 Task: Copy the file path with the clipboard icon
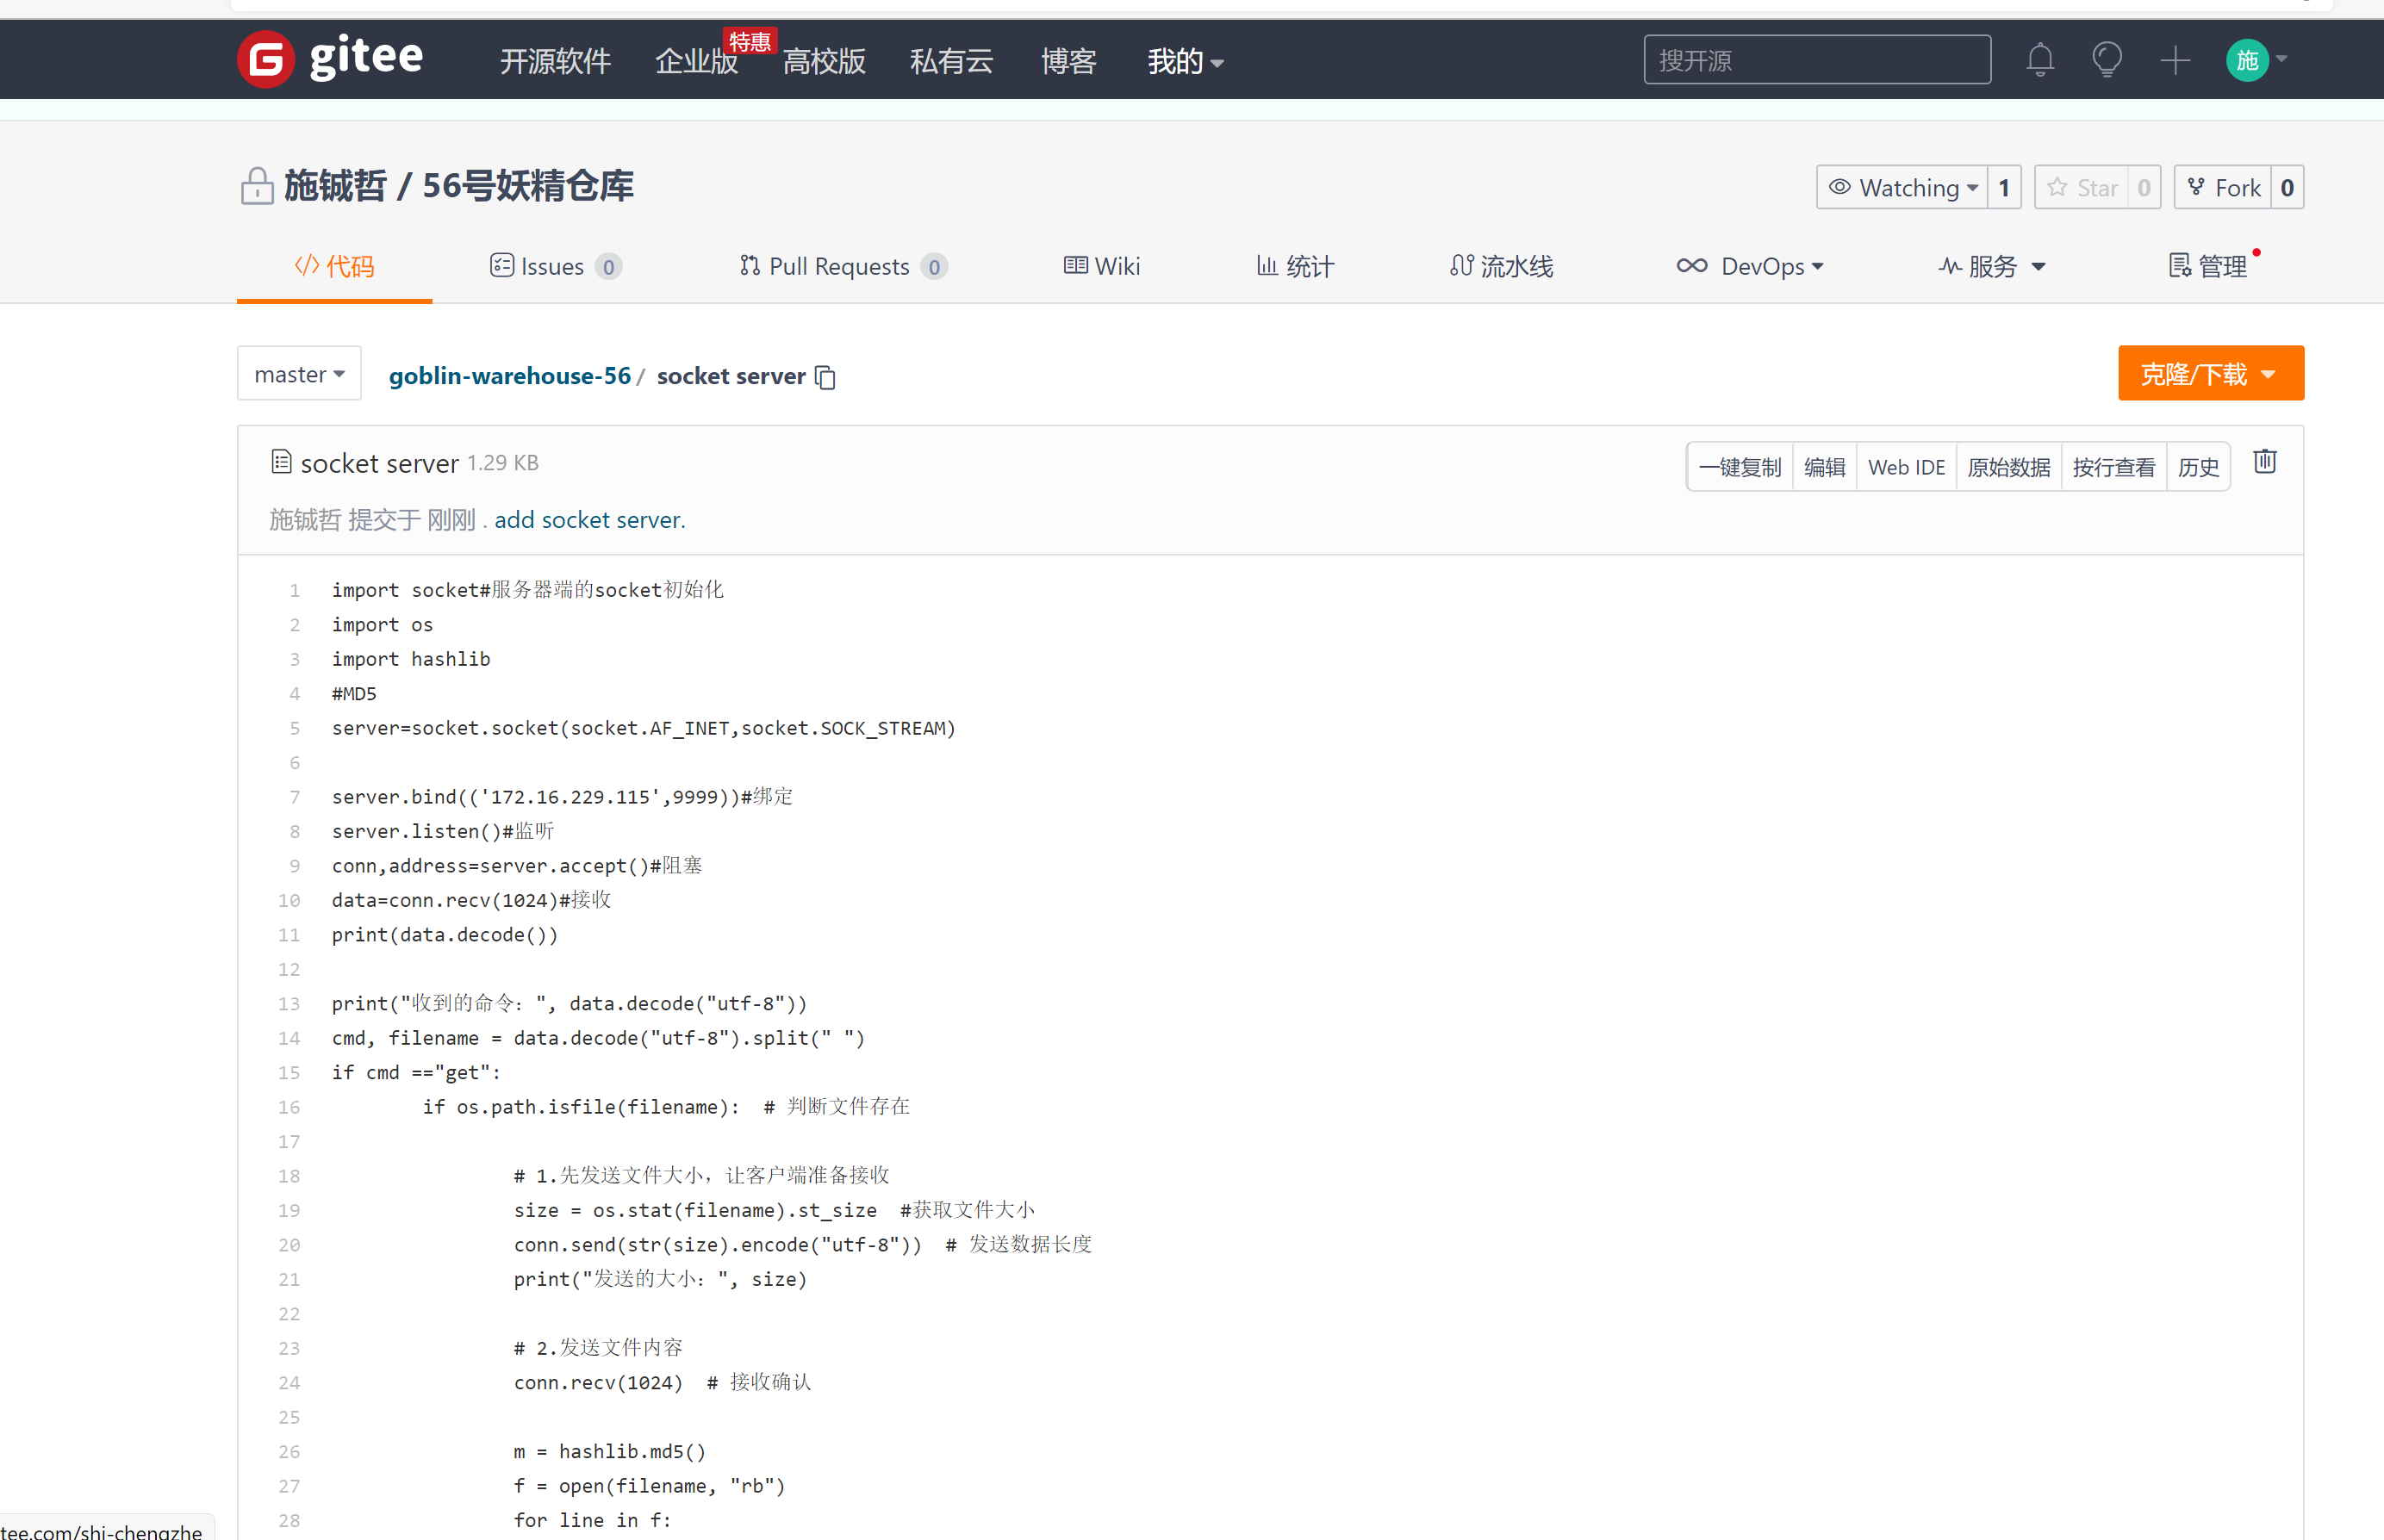[825, 377]
